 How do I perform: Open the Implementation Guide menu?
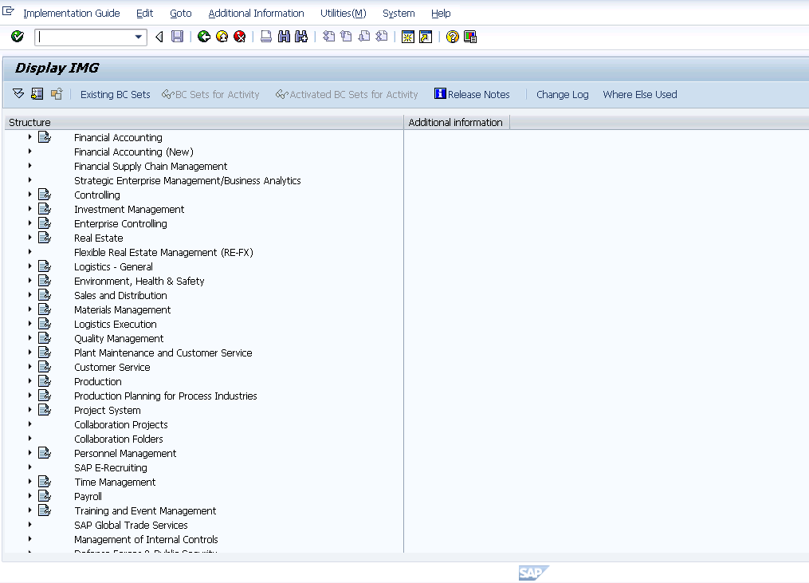pyautogui.click(x=72, y=13)
